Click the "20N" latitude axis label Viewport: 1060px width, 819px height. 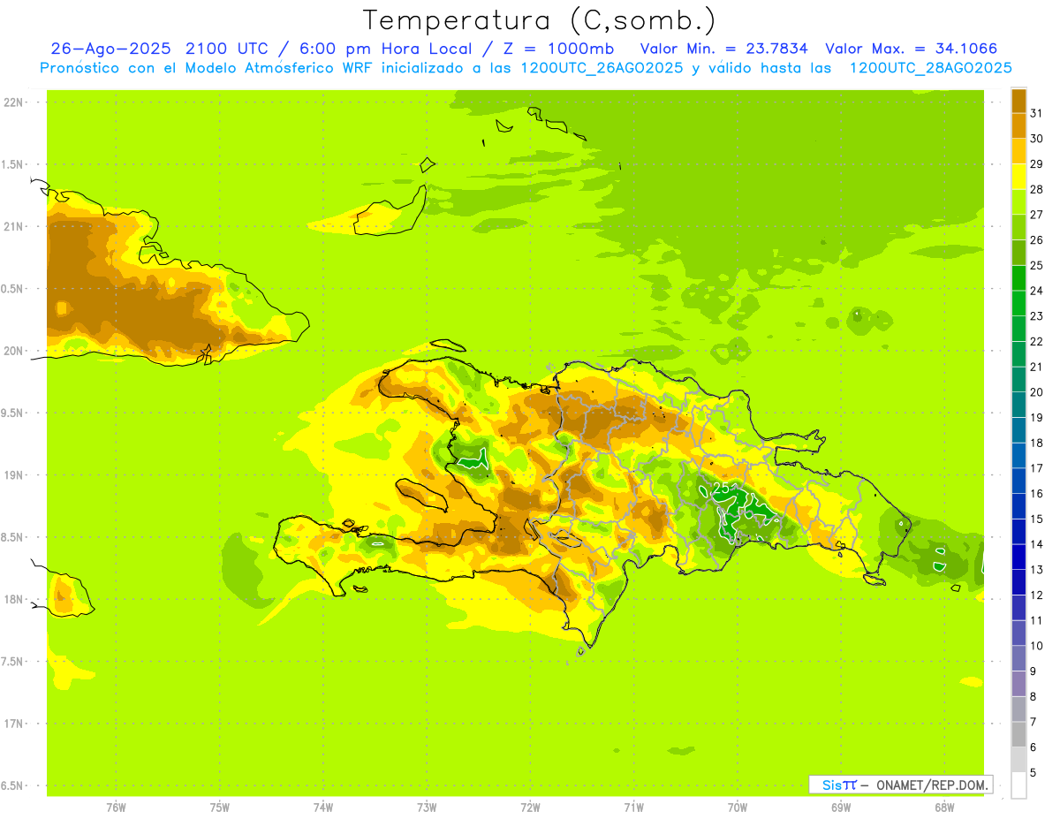(14, 351)
